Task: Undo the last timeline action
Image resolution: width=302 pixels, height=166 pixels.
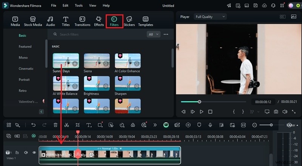Action: pos(33,125)
